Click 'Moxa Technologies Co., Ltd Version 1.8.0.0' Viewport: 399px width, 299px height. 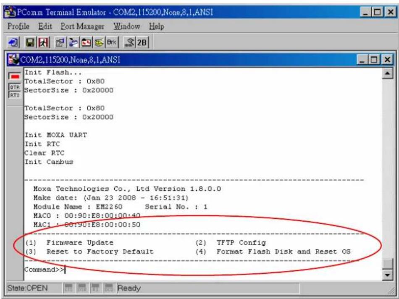point(127,189)
